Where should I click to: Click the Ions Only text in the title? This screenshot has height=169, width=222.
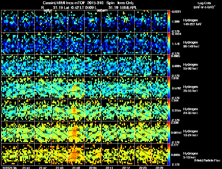tap(126, 3)
